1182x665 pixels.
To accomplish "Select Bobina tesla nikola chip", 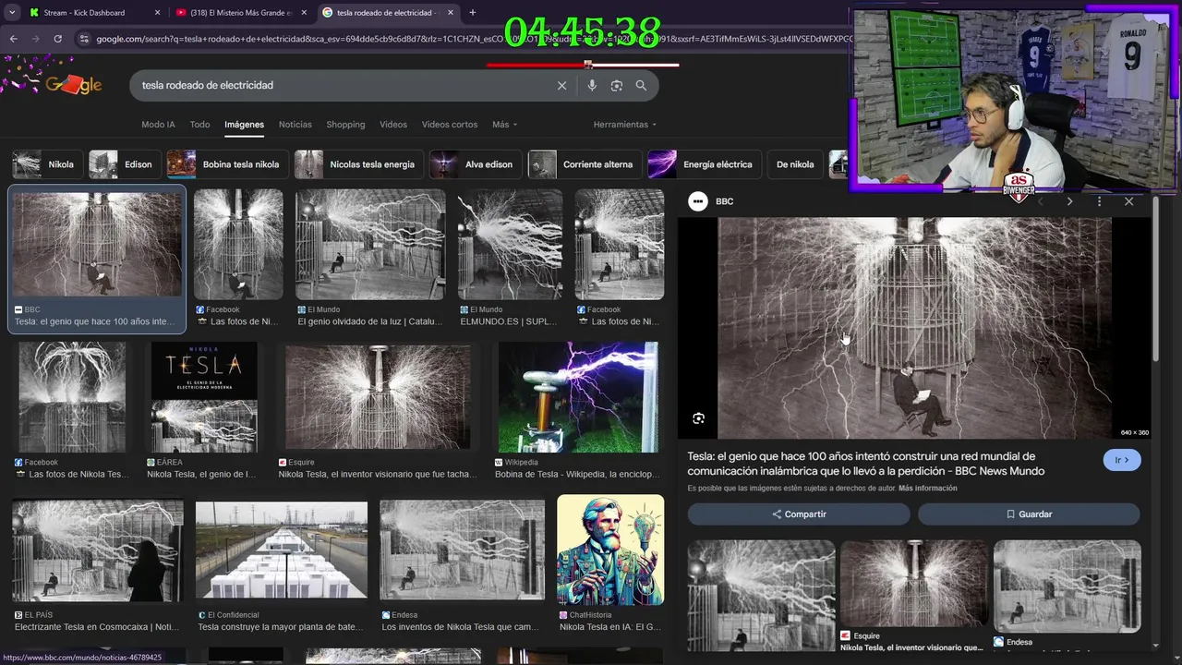I will (x=227, y=164).
